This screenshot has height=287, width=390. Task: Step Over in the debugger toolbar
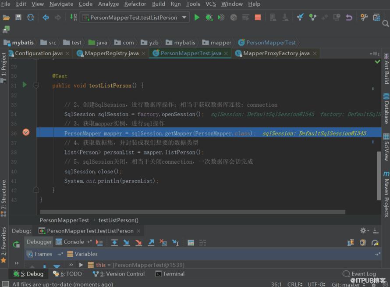pos(114,243)
